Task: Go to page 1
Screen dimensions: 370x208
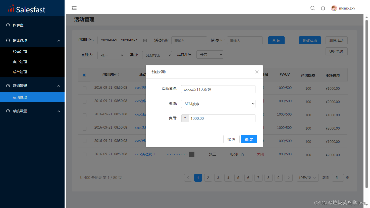Action: click(x=198, y=178)
